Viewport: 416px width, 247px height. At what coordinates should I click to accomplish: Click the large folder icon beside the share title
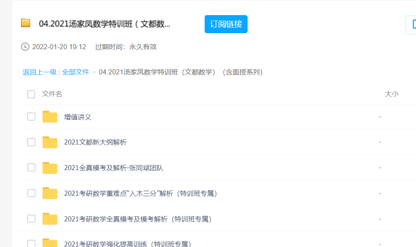click(x=26, y=23)
